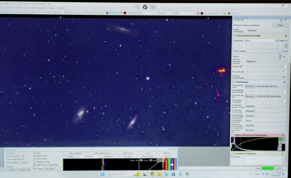Click the dark red color square in toolbar

pos(202,14)
